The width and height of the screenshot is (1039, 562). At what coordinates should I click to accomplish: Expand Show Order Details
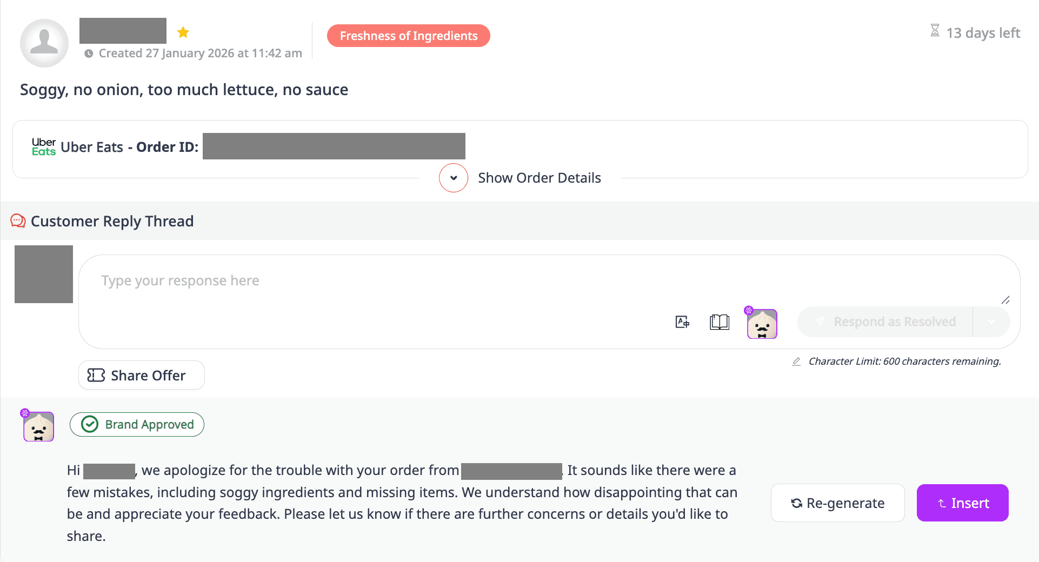click(x=453, y=177)
